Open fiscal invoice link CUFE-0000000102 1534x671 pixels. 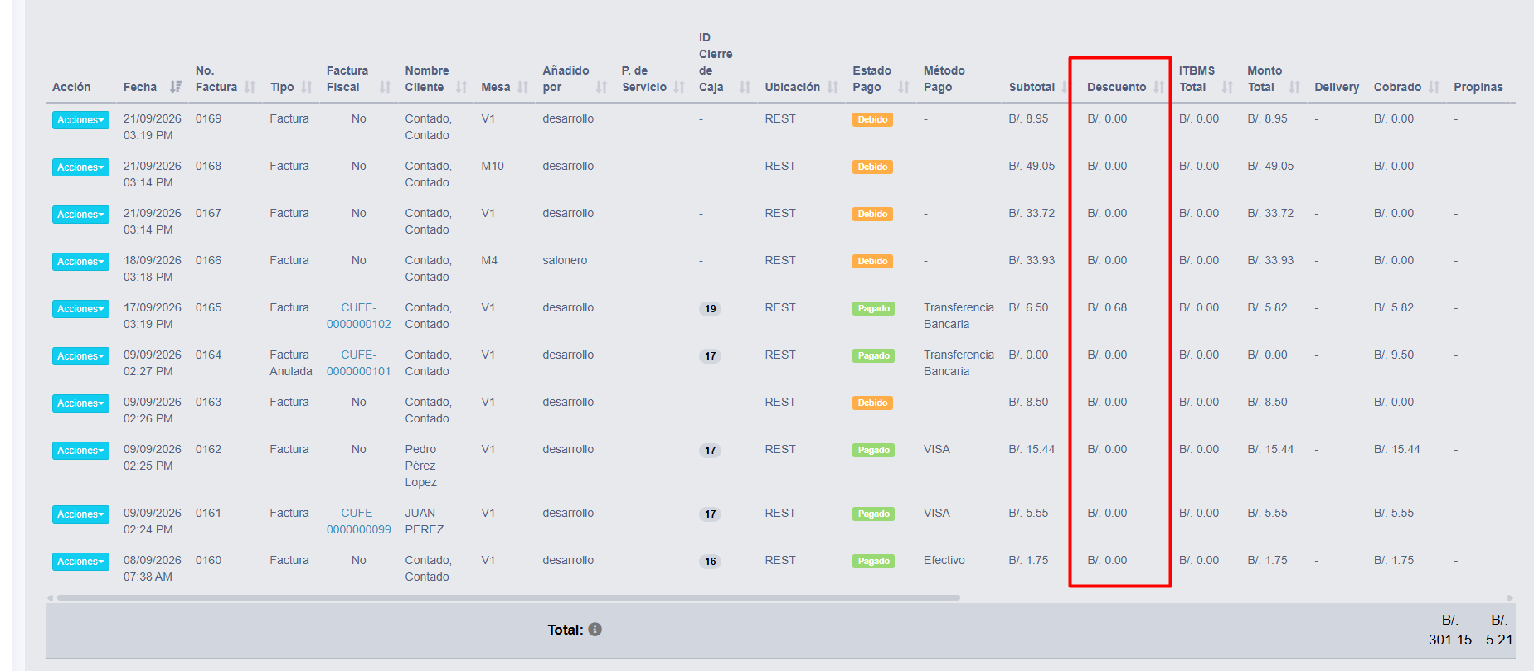pos(358,316)
